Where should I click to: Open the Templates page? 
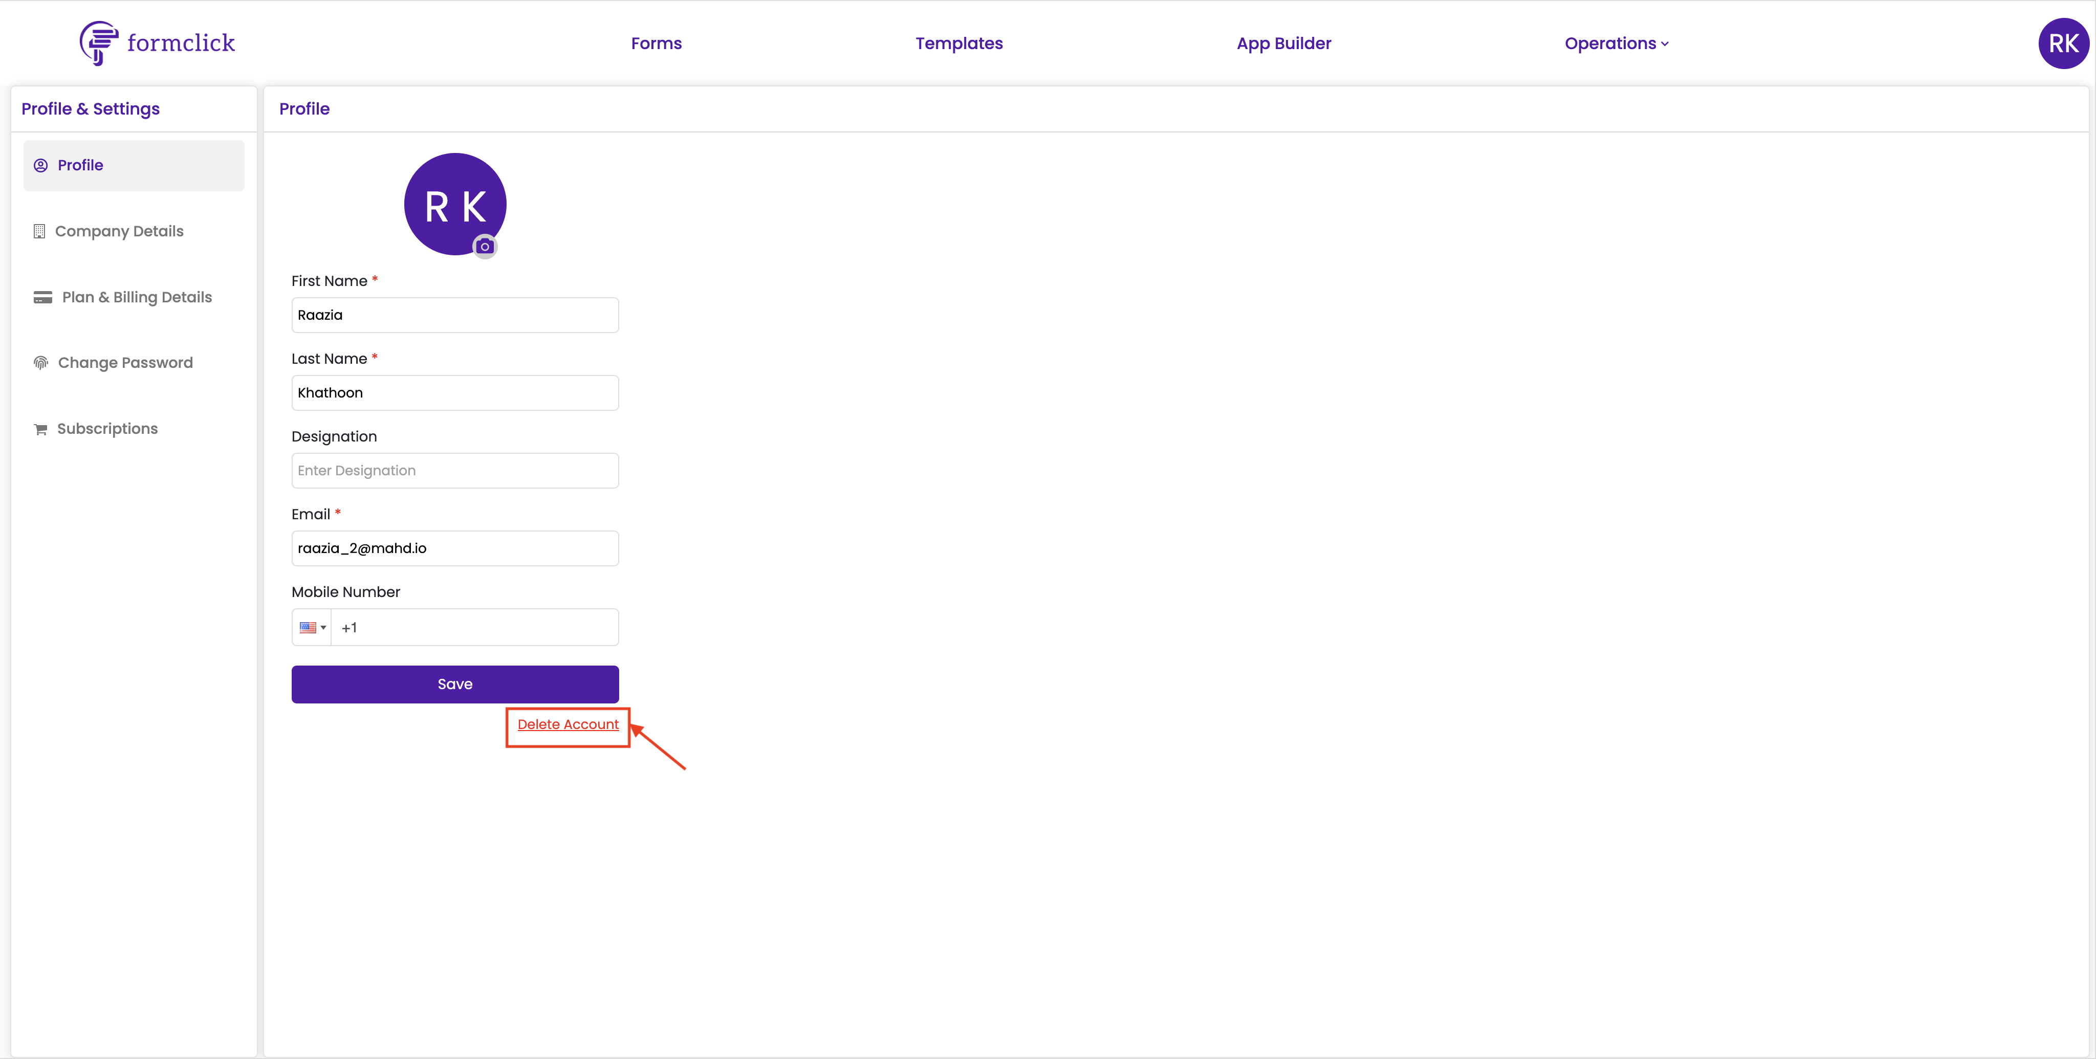click(x=958, y=43)
